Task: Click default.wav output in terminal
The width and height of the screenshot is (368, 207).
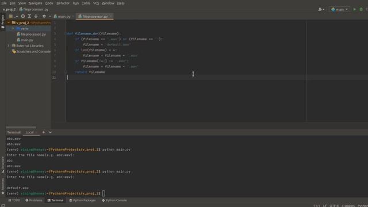Action: point(18,188)
